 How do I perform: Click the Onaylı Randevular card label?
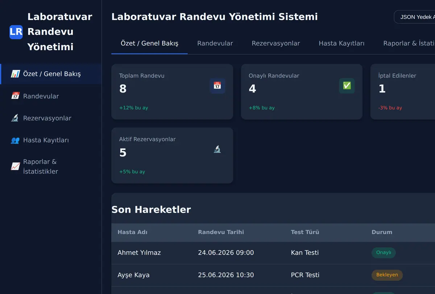(x=274, y=76)
